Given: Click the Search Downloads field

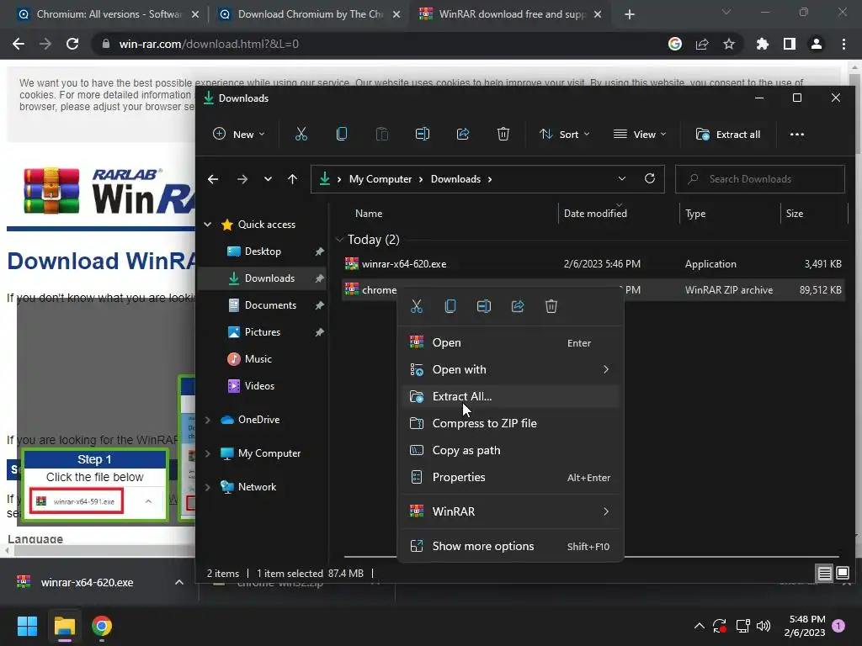Looking at the screenshot, I should pos(760,179).
